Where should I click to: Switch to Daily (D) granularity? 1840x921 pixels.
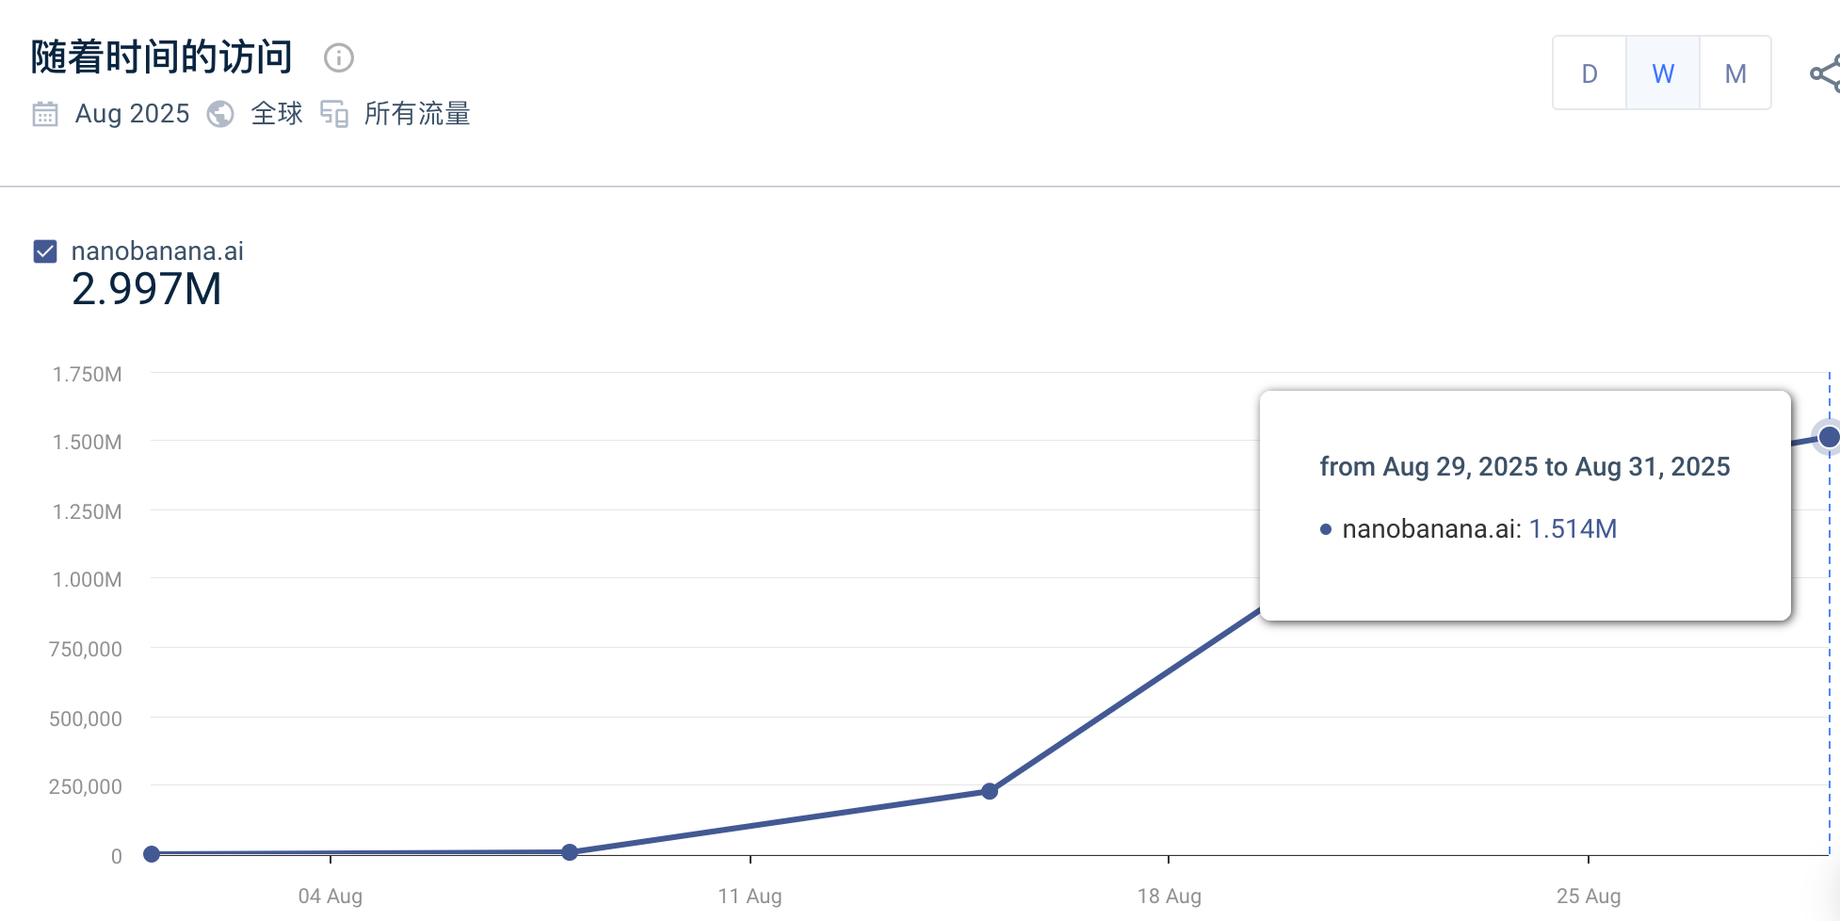(x=1590, y=73)
